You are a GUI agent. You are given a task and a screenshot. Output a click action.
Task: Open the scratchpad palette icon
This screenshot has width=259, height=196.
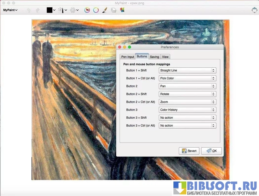(122, 10)
